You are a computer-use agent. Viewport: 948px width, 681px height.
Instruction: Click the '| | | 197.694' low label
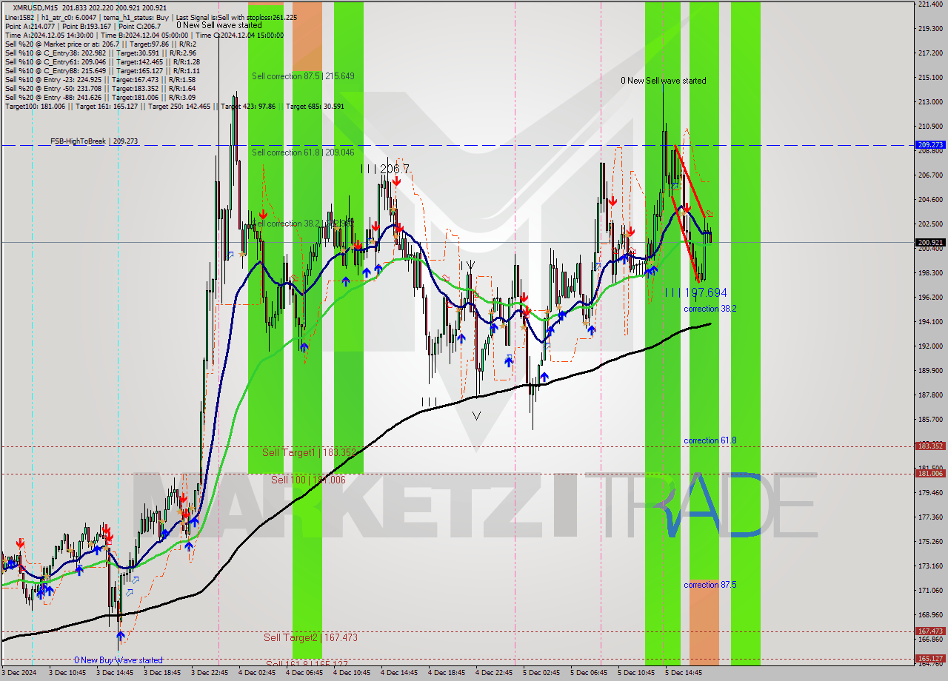(x=695, y=293)
